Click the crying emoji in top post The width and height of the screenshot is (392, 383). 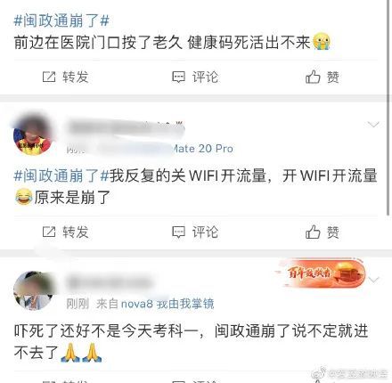tap(322, 41)
